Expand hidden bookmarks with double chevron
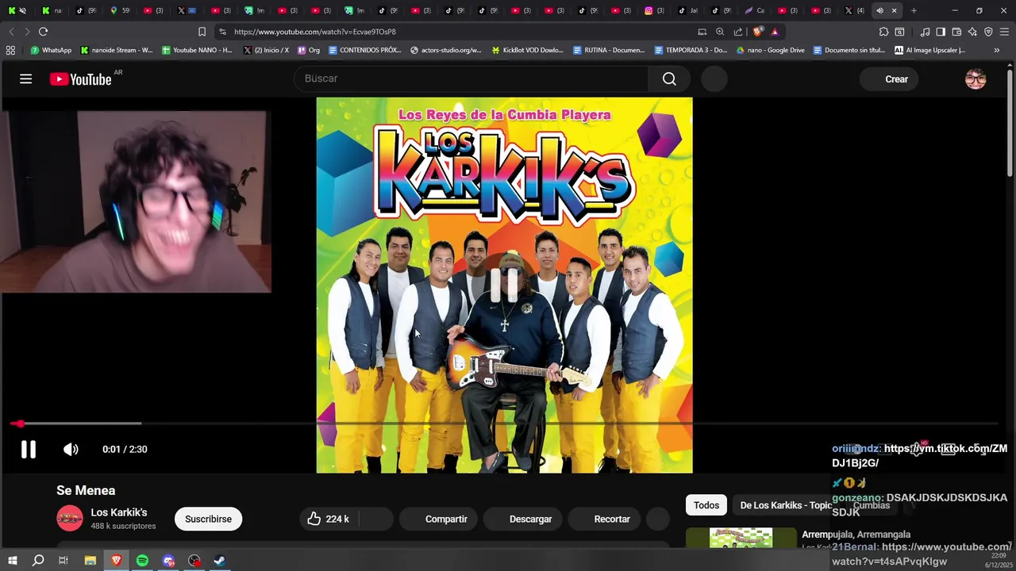1016x571 pixels. 997,50
